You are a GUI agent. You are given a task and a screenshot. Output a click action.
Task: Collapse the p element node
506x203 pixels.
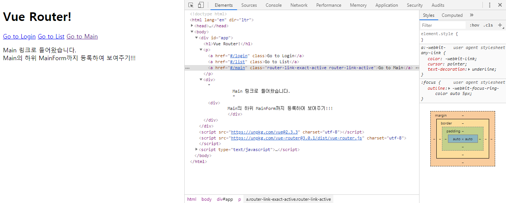coord(201,50)
